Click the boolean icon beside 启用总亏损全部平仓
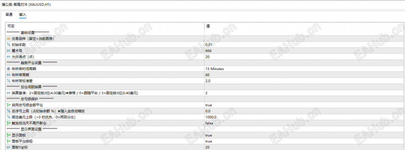The height and width of the screenshot is (150, 405). (x=8, y=105)
